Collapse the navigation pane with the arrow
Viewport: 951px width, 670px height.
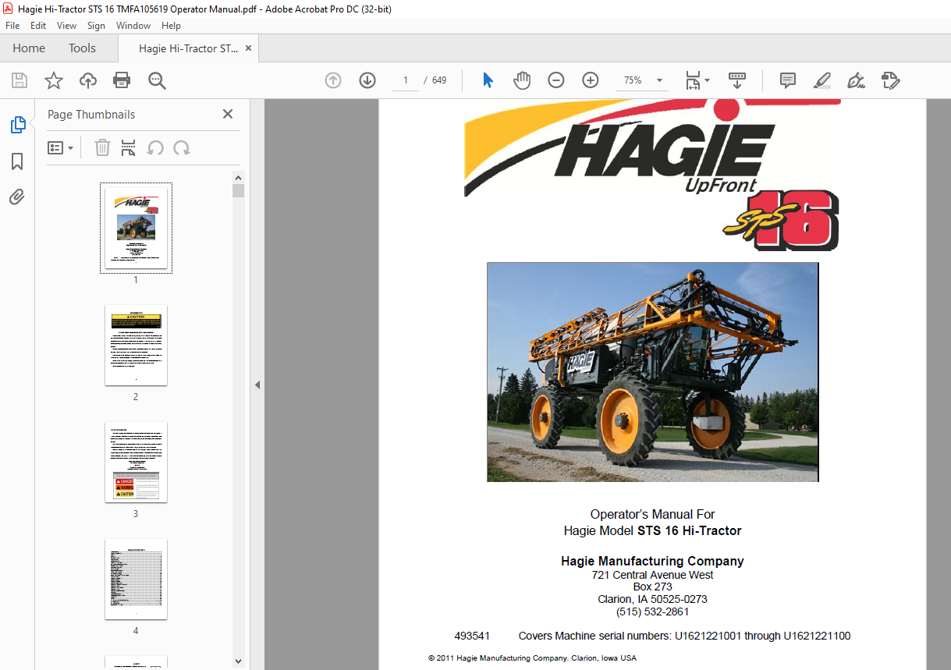pyautogui.click(x=257, y=385)
